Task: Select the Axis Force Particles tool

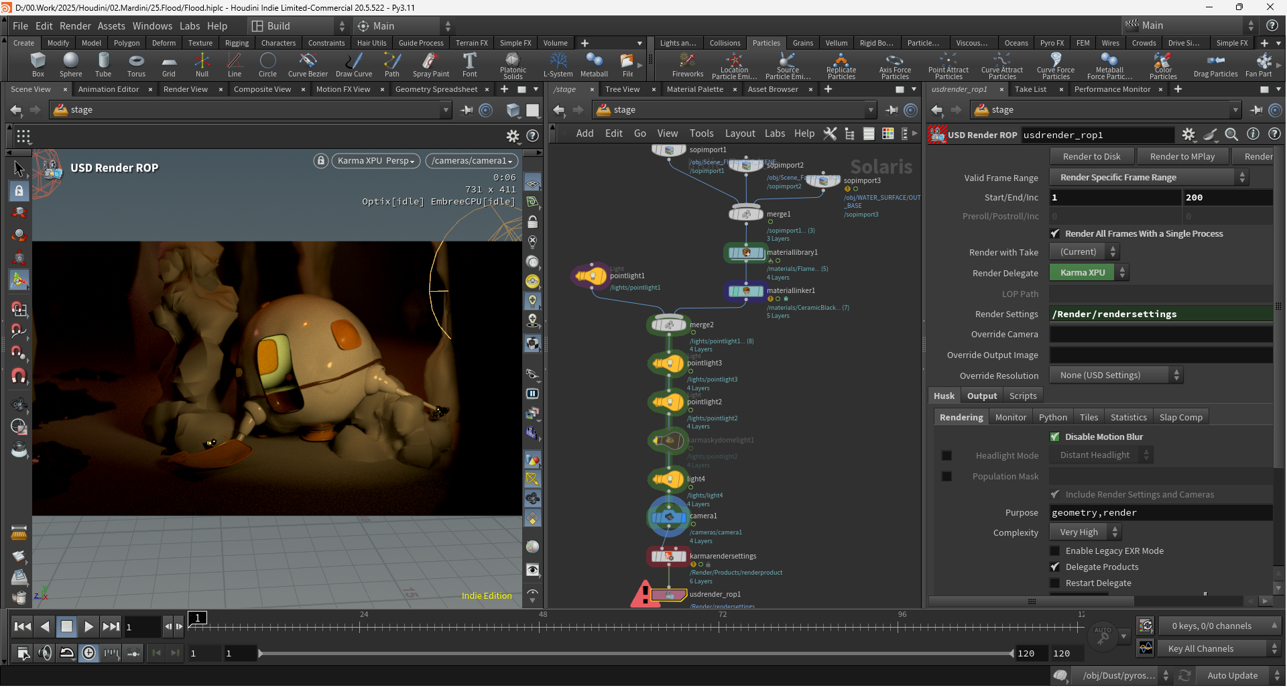Action: click(x=895, y=66)
